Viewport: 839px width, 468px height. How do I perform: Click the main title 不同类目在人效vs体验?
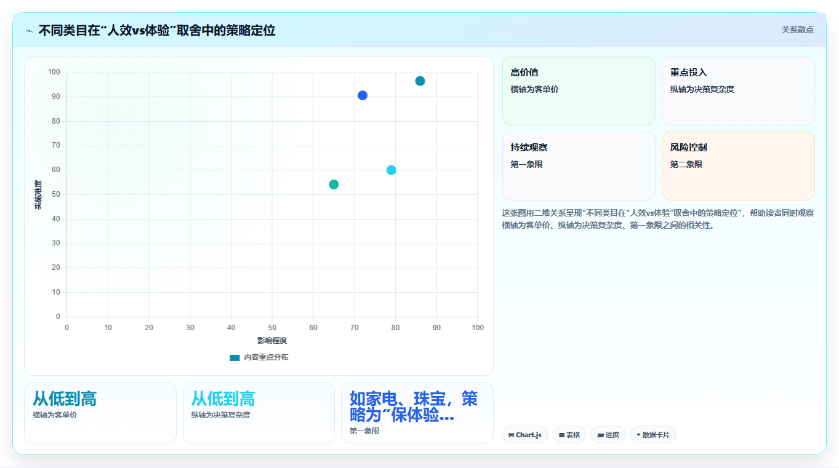tap(157, 30)
